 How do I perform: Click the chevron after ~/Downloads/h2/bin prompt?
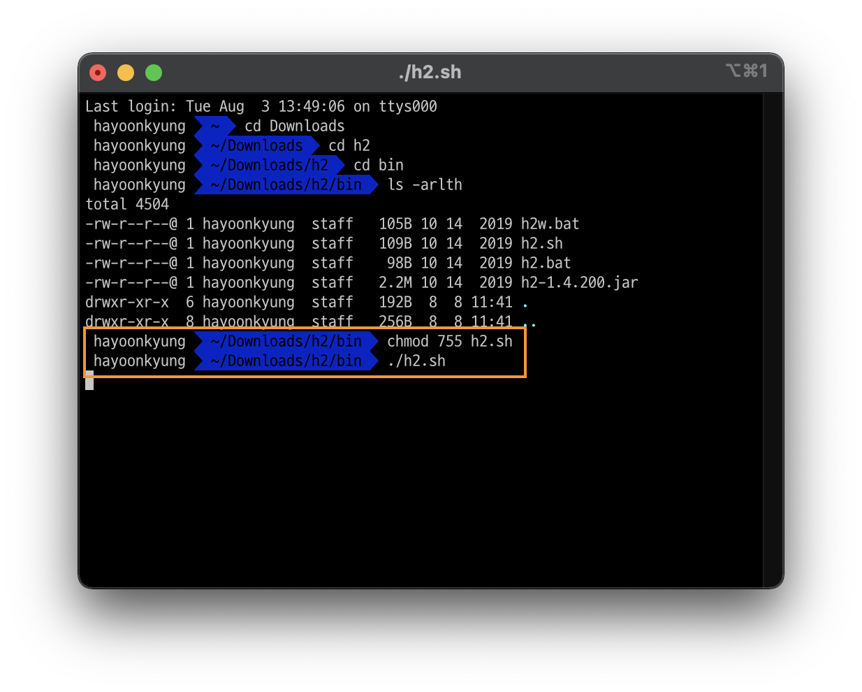[x=373, y=185]
